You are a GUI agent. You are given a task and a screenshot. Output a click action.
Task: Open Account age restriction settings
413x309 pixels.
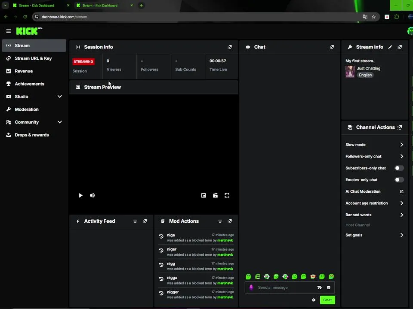coord(374,203)
